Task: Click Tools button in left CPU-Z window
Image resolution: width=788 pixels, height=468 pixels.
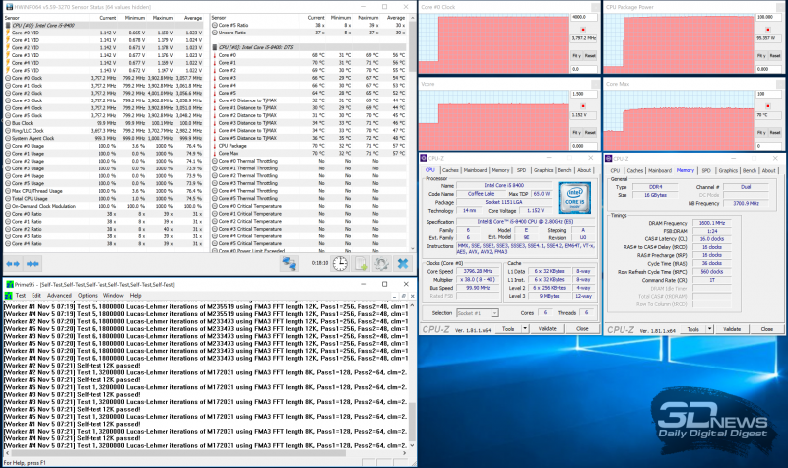Action: (508, 329)
